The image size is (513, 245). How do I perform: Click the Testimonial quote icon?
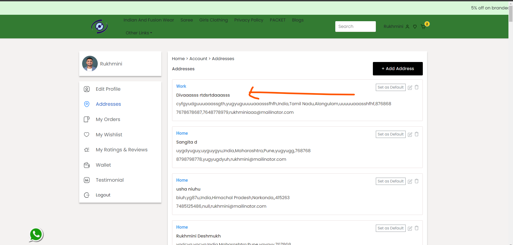[x=87, y=180]
